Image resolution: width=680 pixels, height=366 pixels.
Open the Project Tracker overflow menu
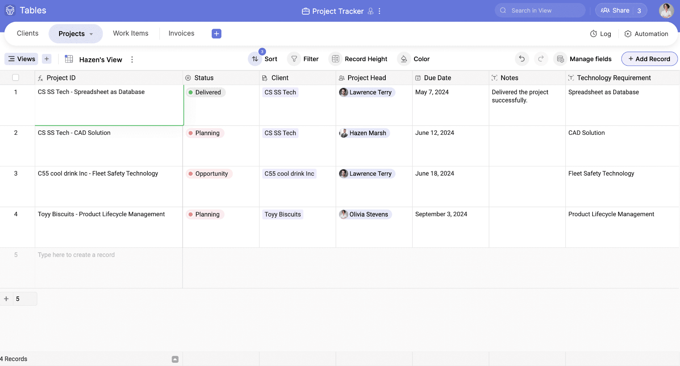click(379, 11)
